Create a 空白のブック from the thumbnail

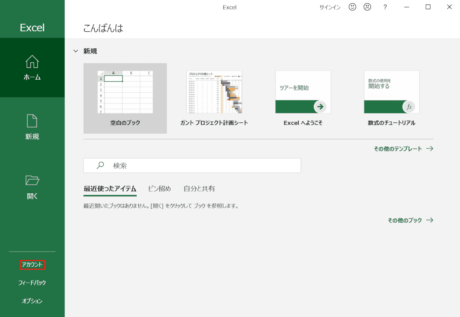(125, 98)
